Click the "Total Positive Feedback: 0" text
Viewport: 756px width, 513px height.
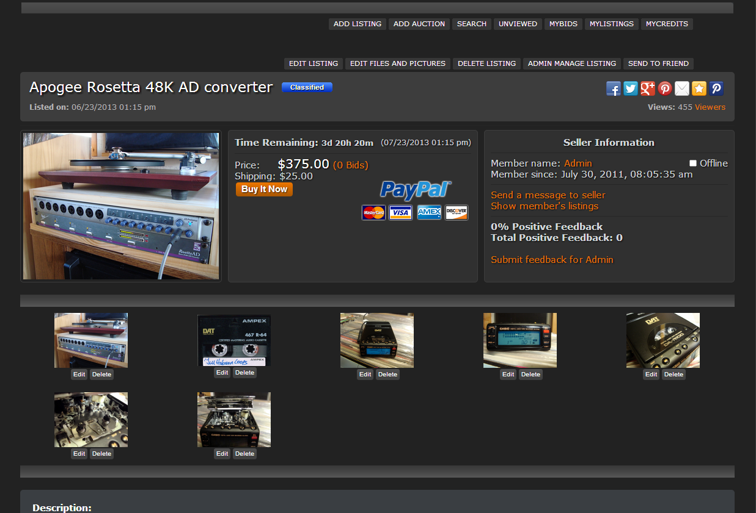click(x=557, y=238)
